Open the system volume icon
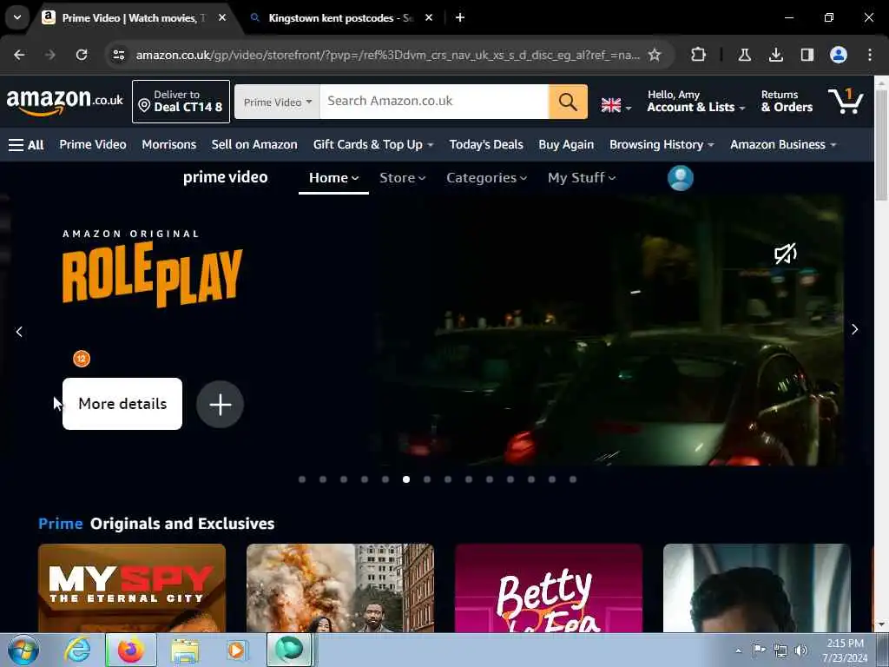This screenshot has height=667, width=889. click(801, 650)
